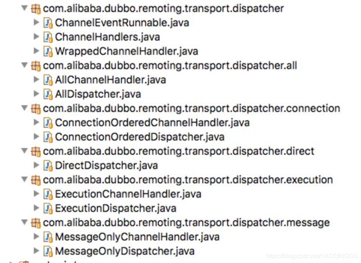Select ConnectionOrderedChannelHandler.java file
Viewport: 361px width, 263px height.
152,123
